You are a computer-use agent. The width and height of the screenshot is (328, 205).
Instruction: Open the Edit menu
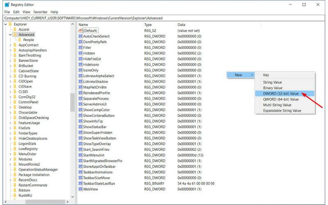pyautogui.click(x=16, y=12)
